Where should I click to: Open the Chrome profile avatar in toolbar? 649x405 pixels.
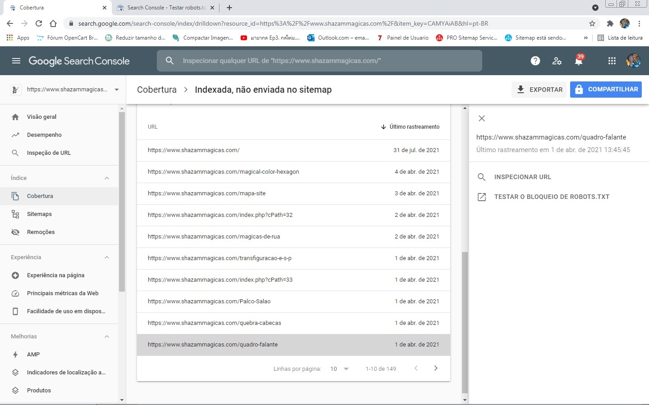(x=625, y=23)
